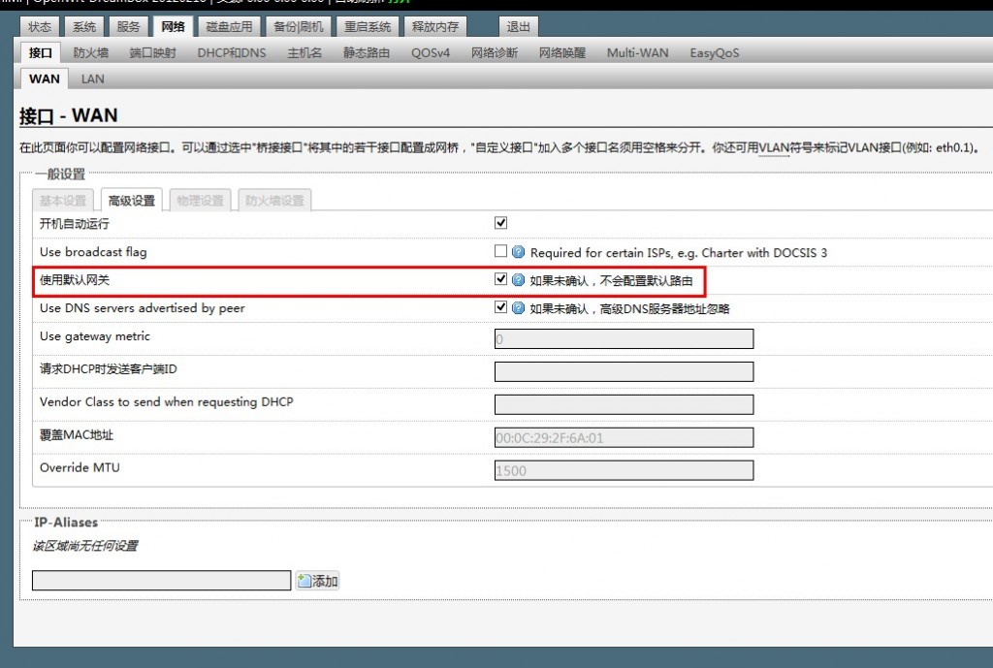
Task: Open the 主机名 submenu
Action: (x=304, y=53)
